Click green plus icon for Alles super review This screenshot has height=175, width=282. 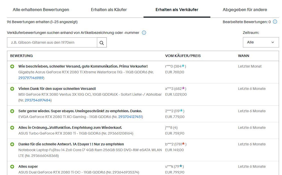pos(12,166)
